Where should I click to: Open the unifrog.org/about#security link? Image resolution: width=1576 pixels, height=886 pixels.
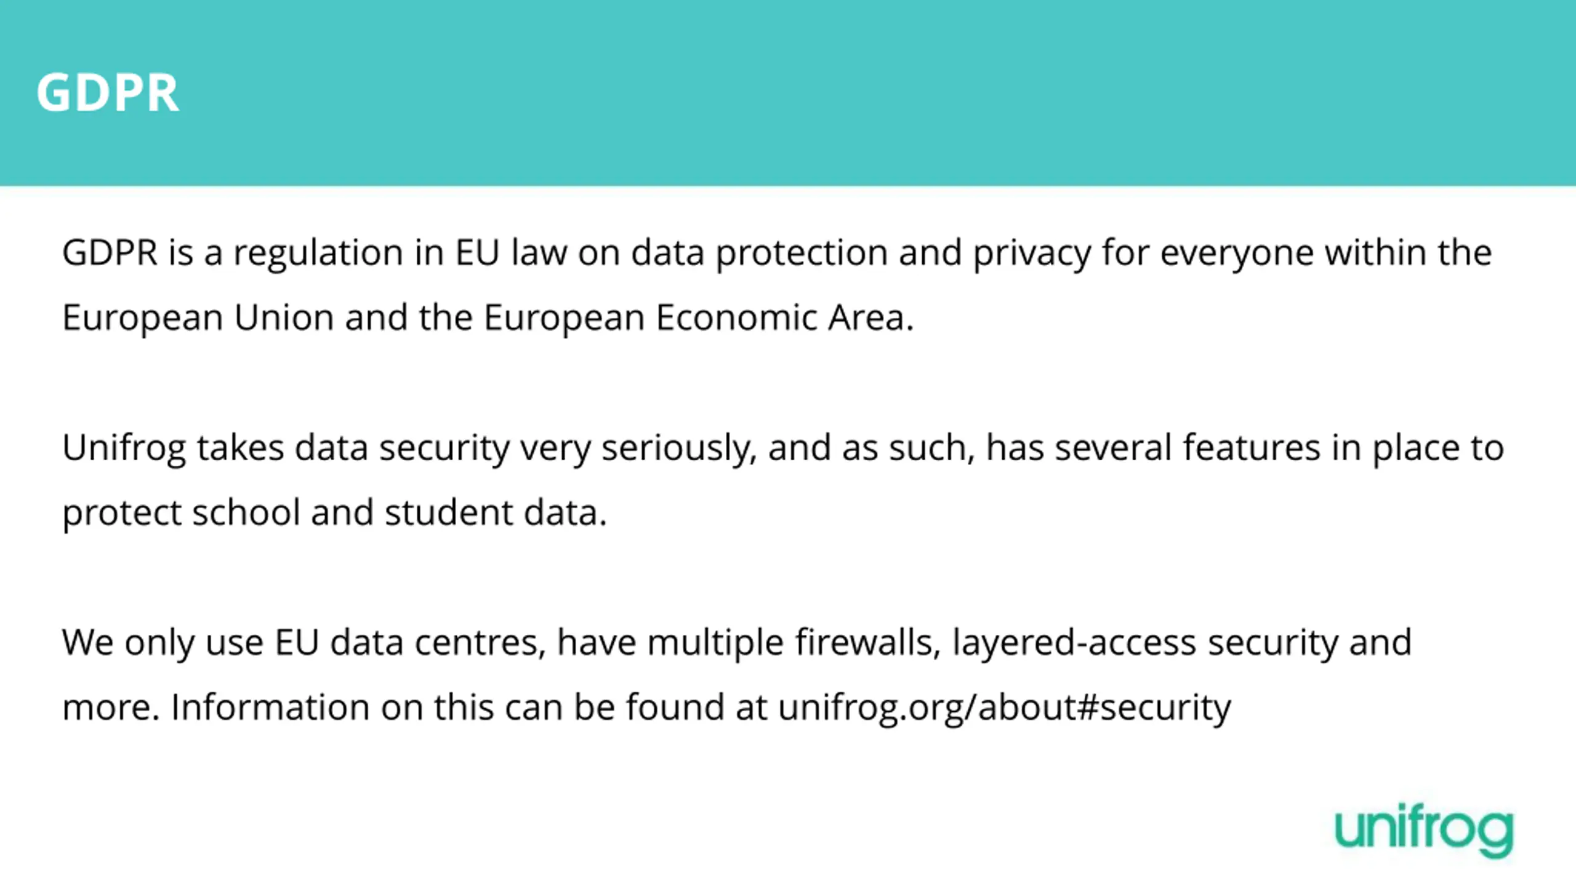pos(1005,708)
